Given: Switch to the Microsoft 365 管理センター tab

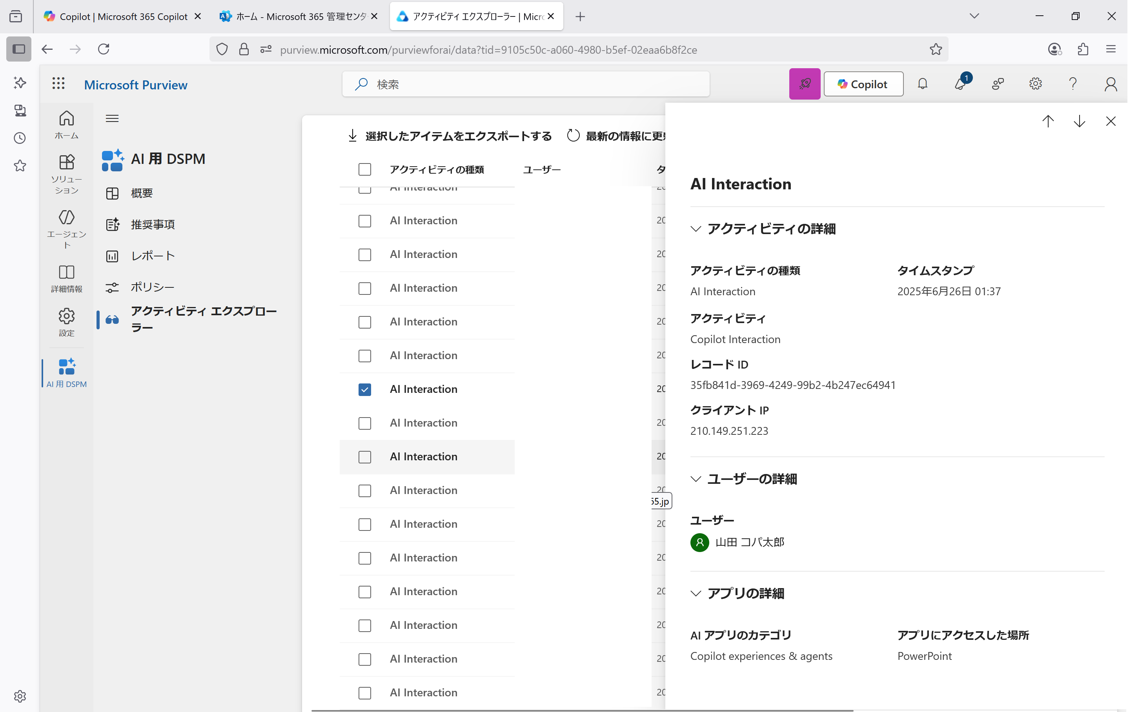Looking at the screenshot, I should [291, 16].
